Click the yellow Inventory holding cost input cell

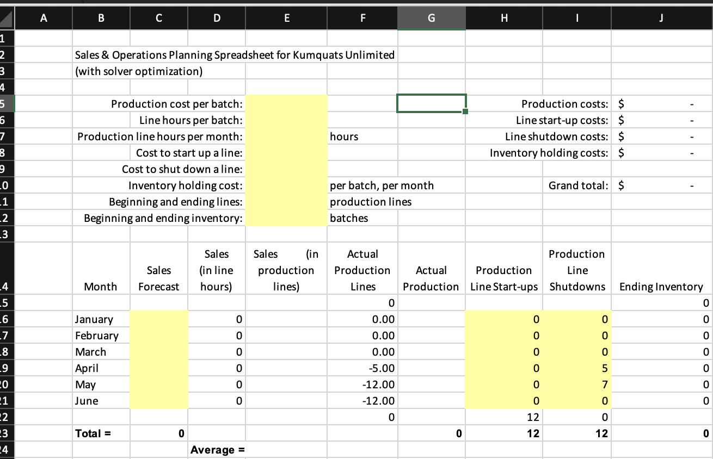286,185
